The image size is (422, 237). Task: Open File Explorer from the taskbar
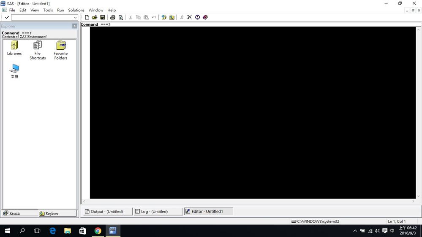point(68,231)
